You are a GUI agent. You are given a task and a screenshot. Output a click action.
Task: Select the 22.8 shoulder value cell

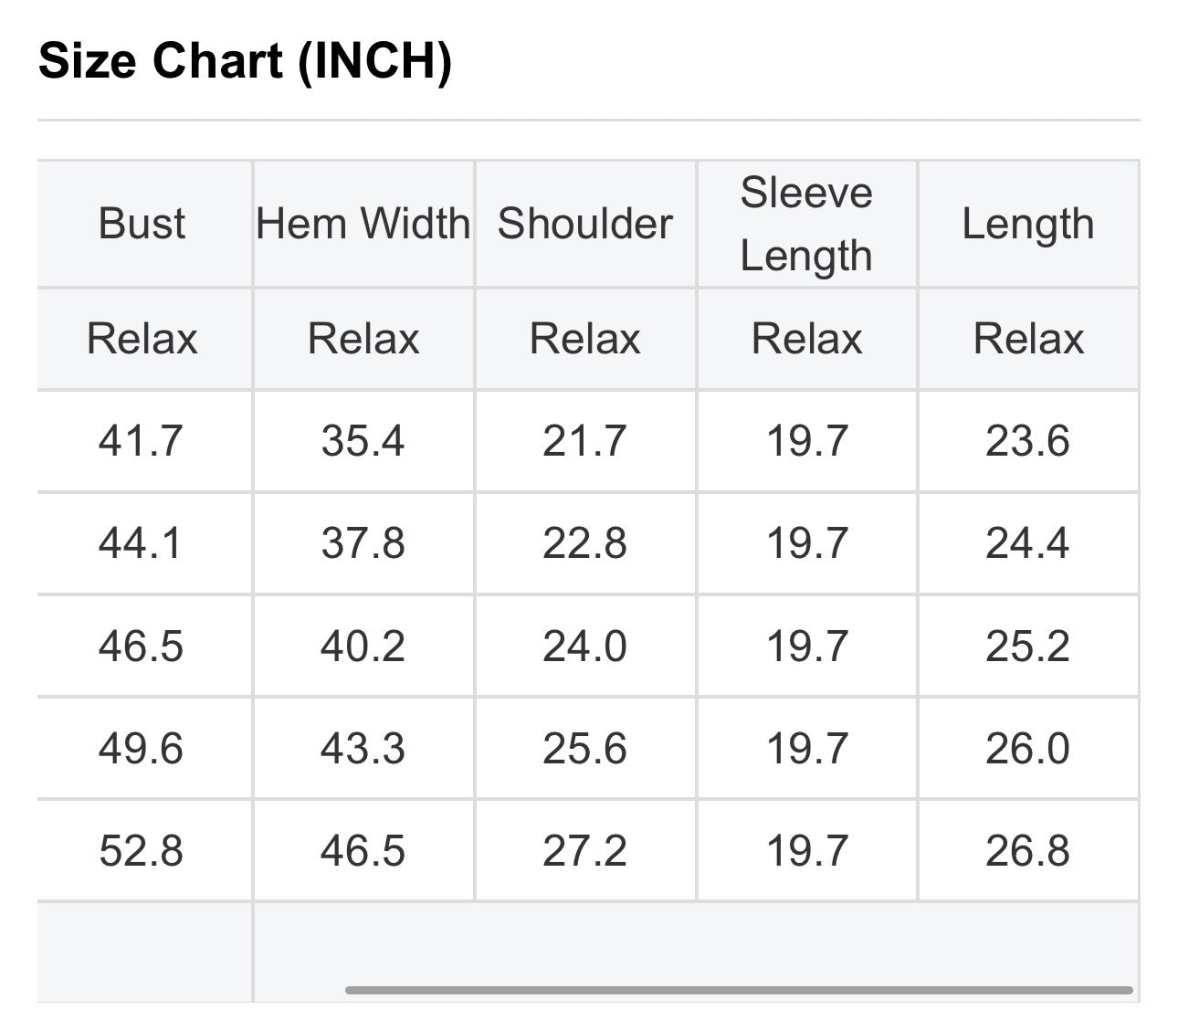(585, 544)
